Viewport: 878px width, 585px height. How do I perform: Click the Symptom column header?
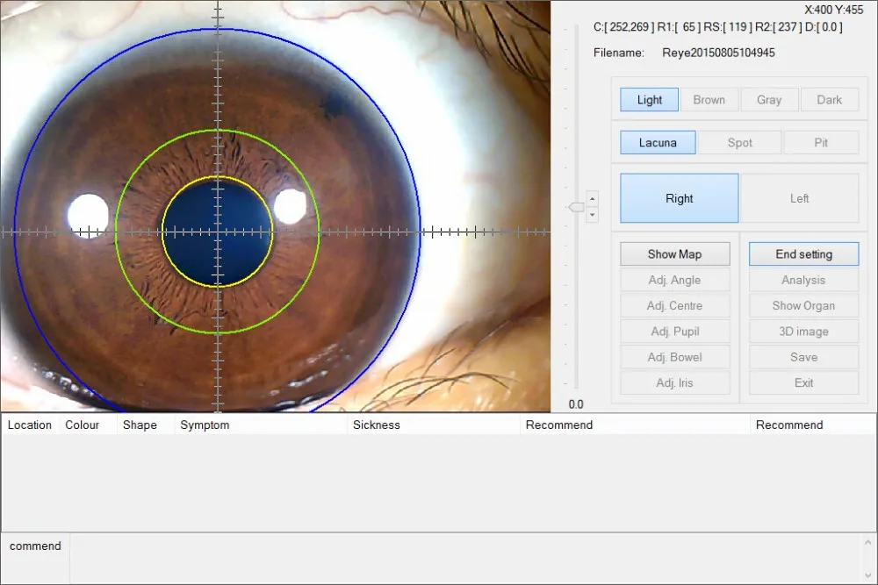tap(205, 425)
